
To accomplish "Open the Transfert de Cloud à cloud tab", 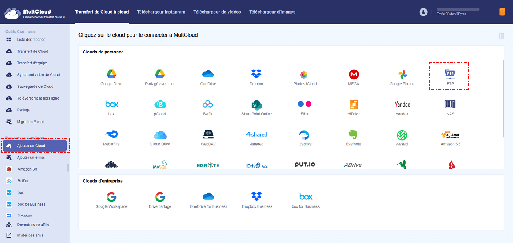I will [x=102, y=12].
